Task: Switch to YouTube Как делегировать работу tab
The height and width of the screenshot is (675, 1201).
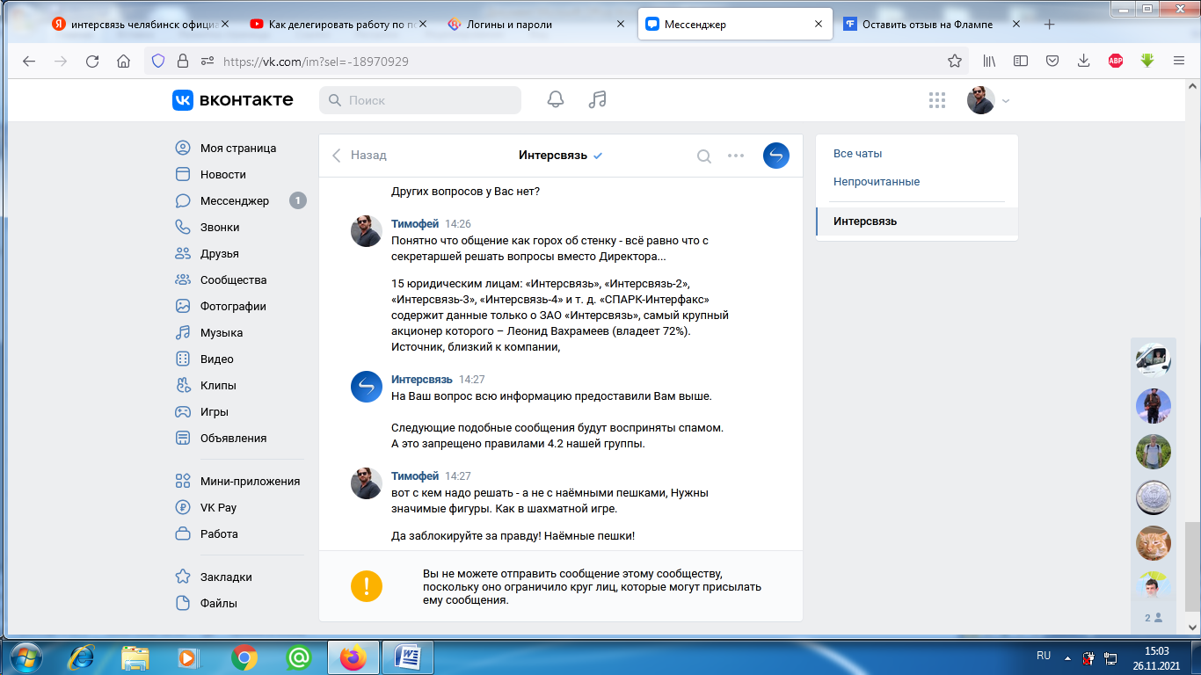Action: click(338, 25)
